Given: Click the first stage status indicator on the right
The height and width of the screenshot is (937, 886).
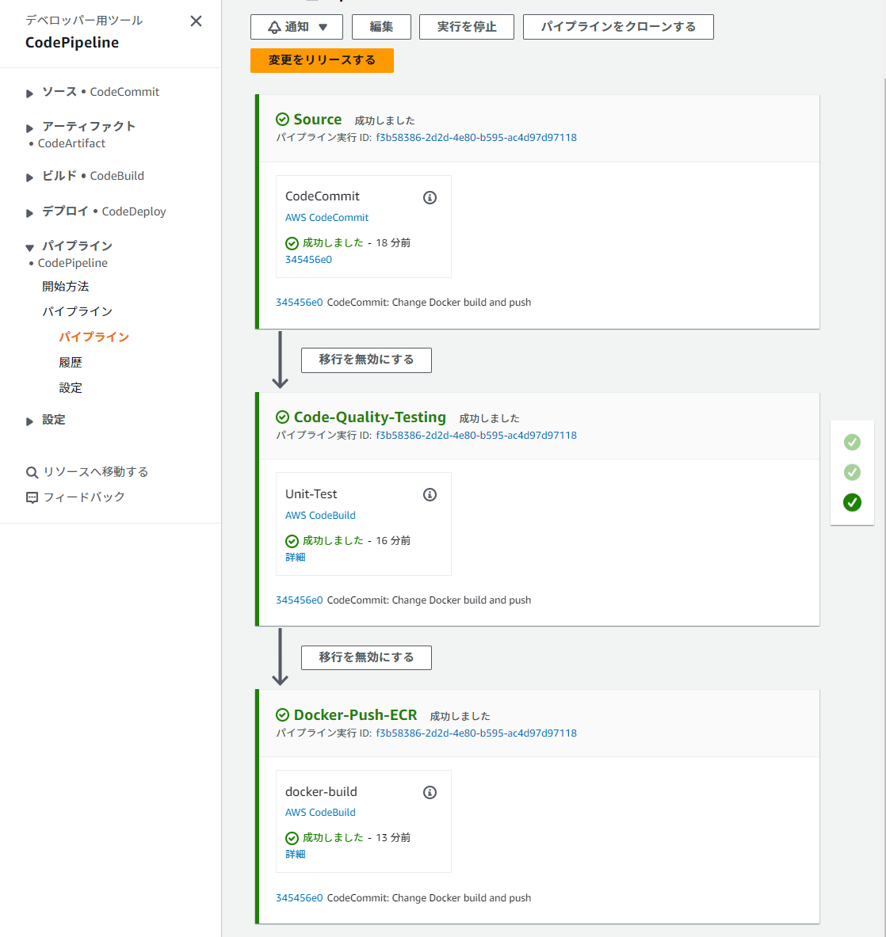Looking at the screenshot, I should coord(852,442).
